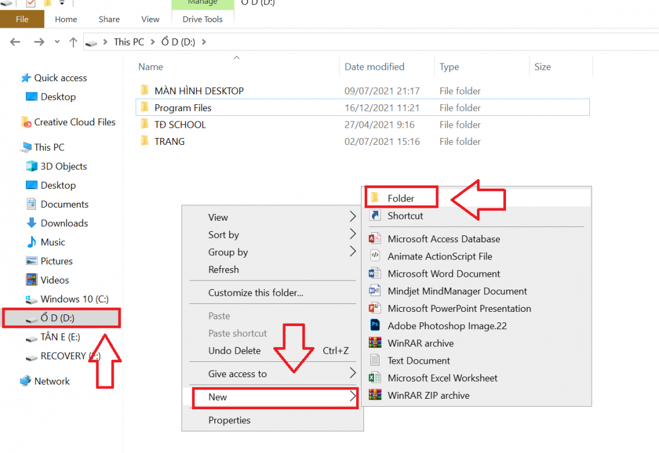Open the recent locations dropdown arrow
Viewport: 659px width, 453px height.
coord(57,42)
